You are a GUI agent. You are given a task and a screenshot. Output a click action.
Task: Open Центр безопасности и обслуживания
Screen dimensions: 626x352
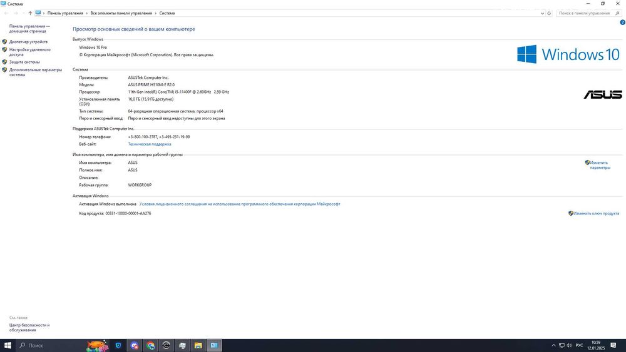(29, 328)
